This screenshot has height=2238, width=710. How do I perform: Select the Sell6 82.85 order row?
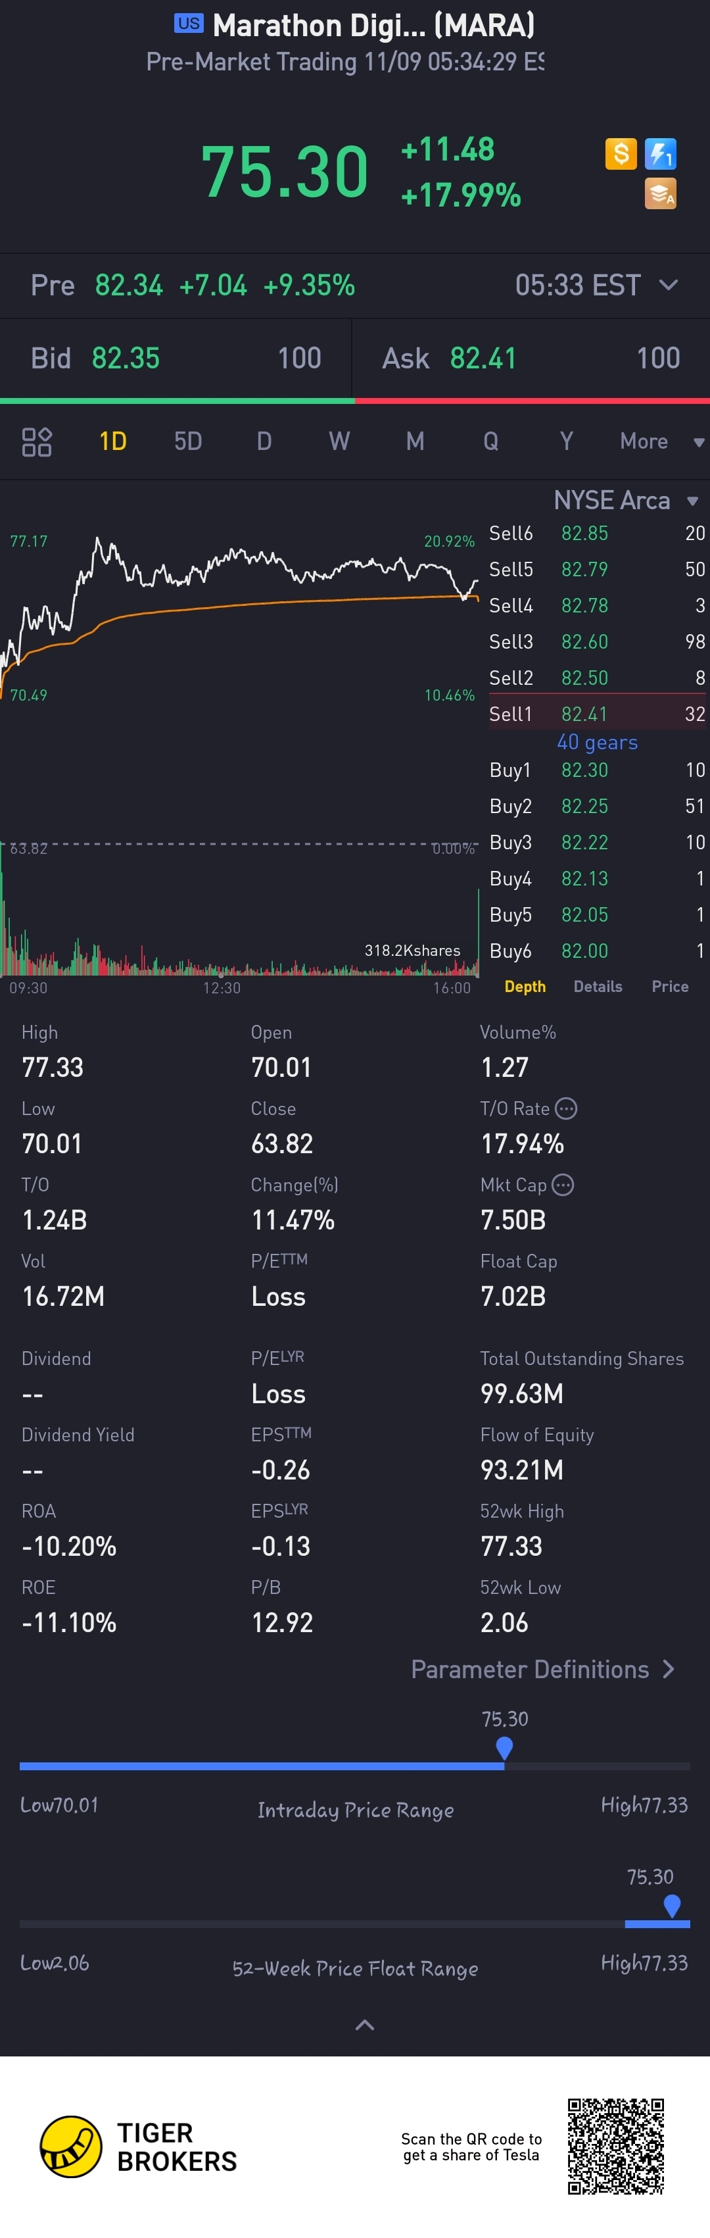click(x=597, y=534)
